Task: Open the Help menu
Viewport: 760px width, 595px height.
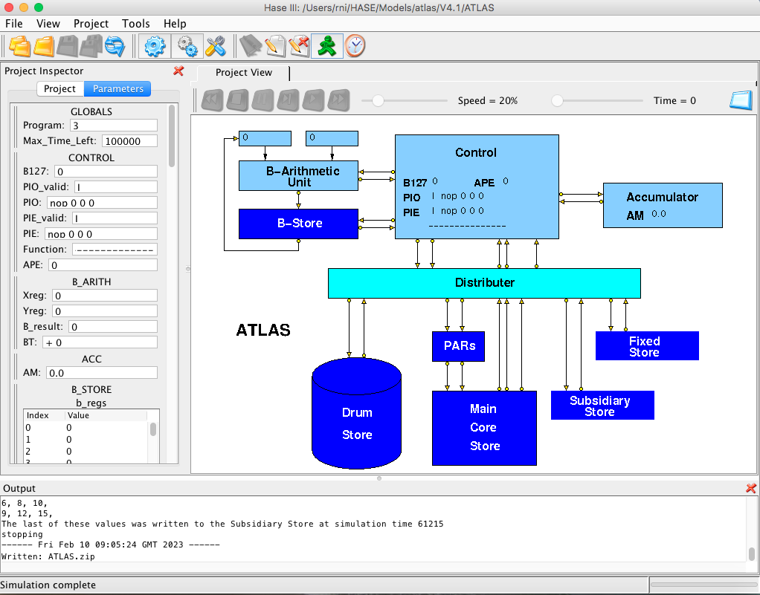Action: pyautogui.click(x=175, y=24)
